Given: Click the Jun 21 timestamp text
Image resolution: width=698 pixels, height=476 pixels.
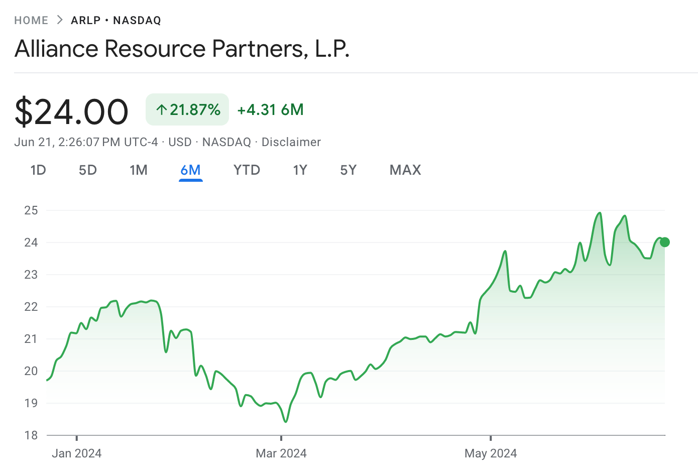Looking at the screenshot, I should (86, 142).
